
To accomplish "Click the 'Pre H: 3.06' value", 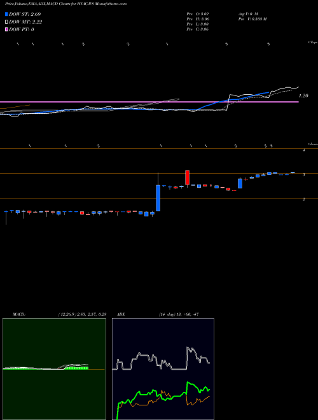I will click(198, 19).
